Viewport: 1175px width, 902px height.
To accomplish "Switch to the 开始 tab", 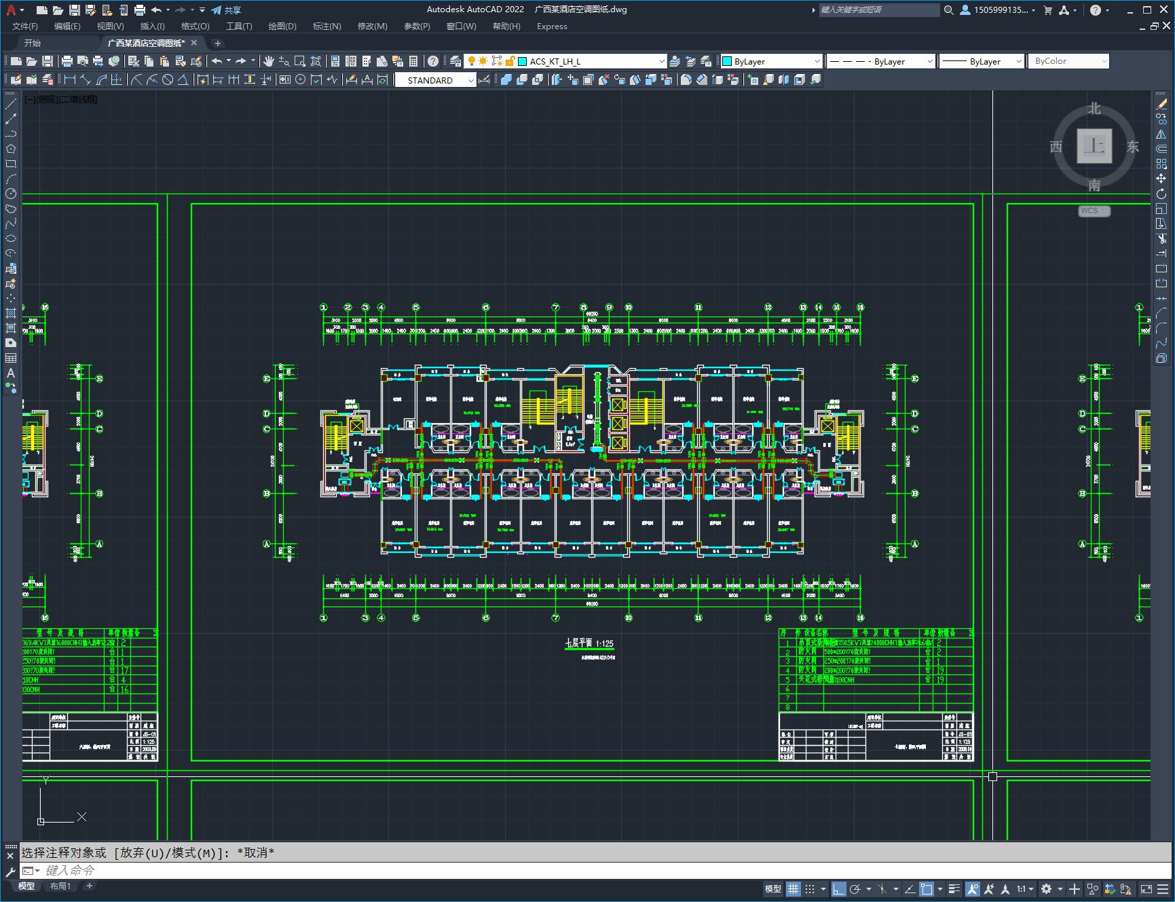I will [x=33, y=43].
